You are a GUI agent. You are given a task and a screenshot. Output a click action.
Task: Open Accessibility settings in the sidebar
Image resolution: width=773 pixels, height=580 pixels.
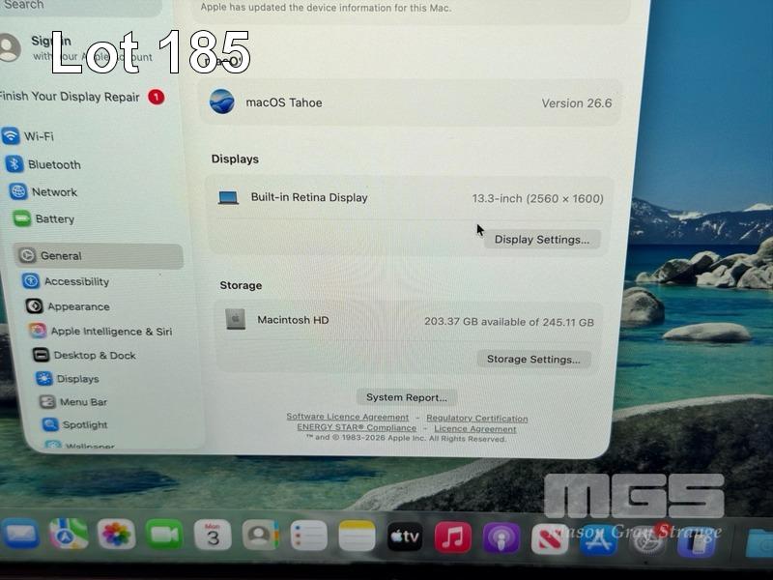(x=66, y=281)
